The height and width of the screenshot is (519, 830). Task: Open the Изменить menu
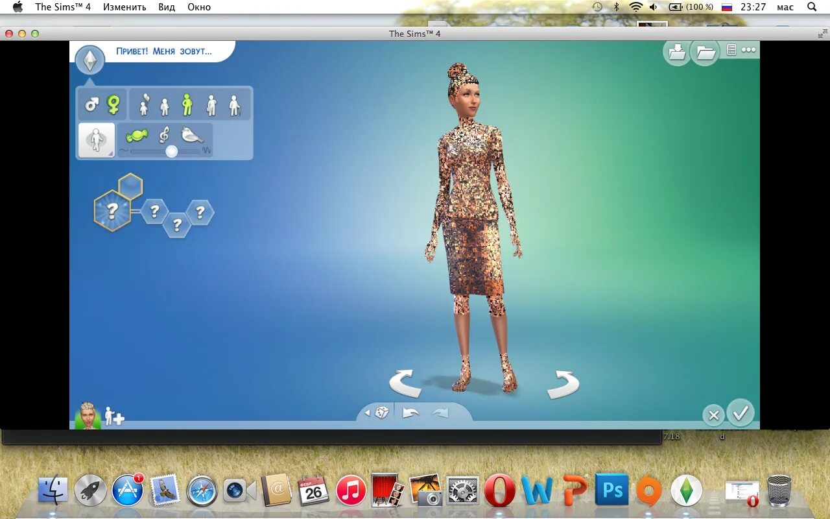click(x=124, y=7)
